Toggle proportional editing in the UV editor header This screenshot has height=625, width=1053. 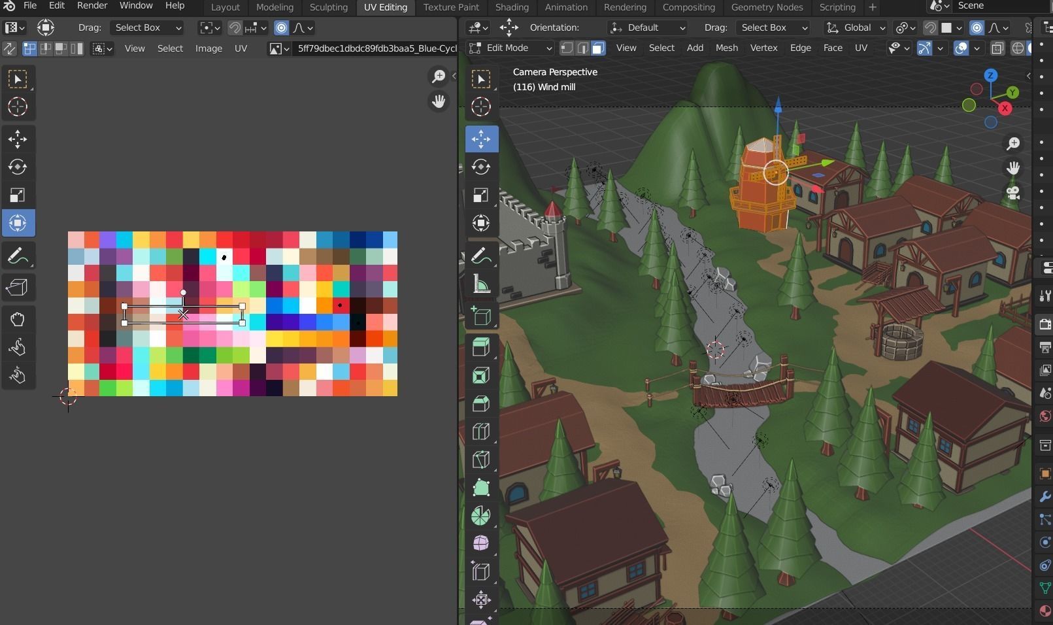point(281,28)
